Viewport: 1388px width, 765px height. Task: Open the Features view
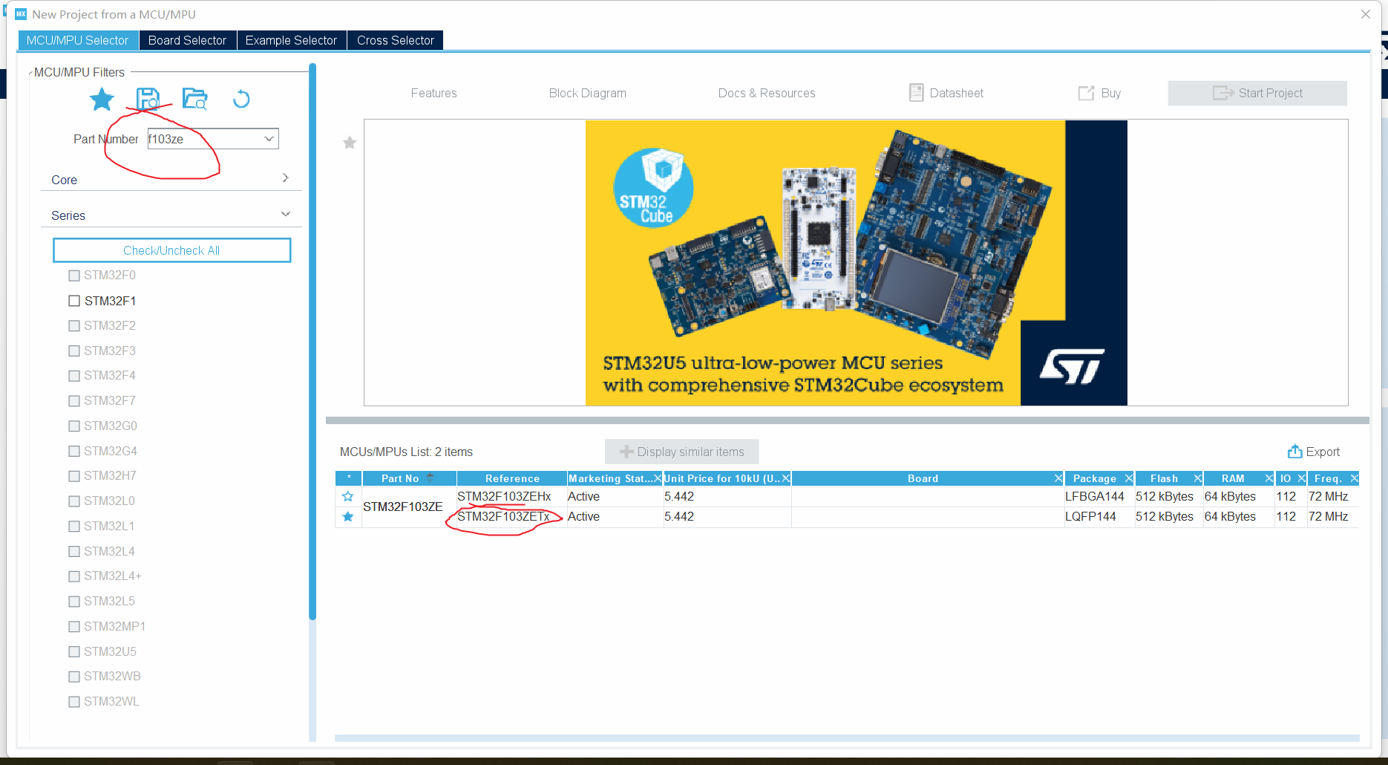click(x=434, y=93)
